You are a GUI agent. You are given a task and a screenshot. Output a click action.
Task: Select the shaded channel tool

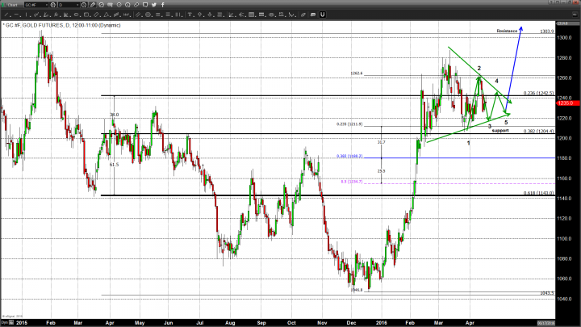coord(116,15)
